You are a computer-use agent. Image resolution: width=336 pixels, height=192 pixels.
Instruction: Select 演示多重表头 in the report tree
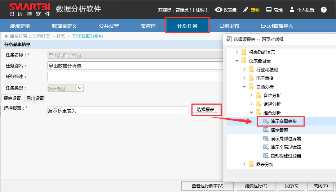click(283, 122)
